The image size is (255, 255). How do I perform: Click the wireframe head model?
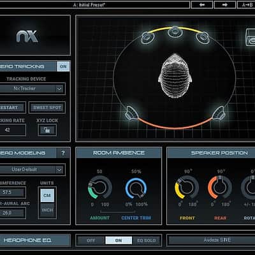click(x=175, y=76)
